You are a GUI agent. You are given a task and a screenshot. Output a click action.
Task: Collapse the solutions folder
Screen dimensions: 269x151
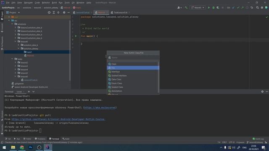(12, 24)
